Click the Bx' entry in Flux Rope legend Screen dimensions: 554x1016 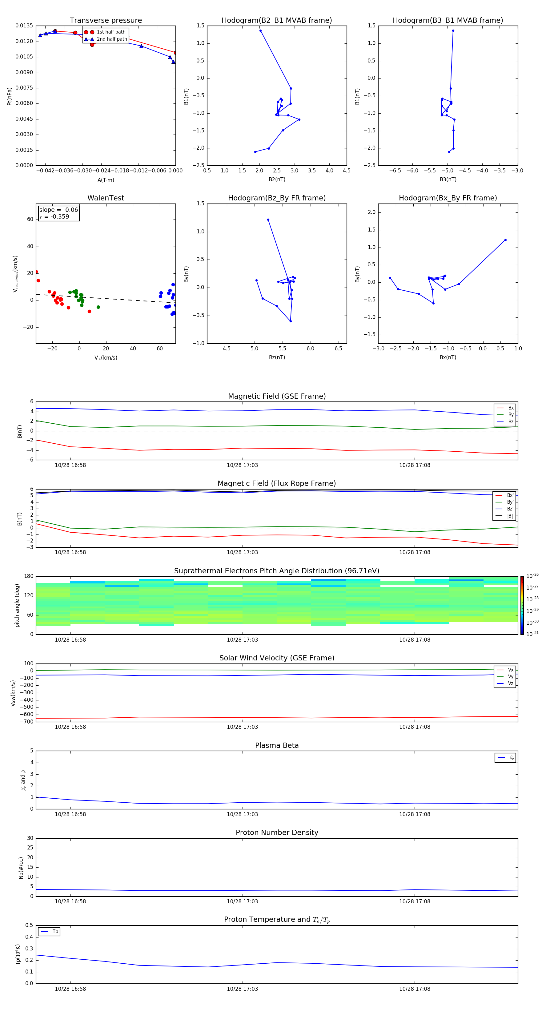pos(504,495)
